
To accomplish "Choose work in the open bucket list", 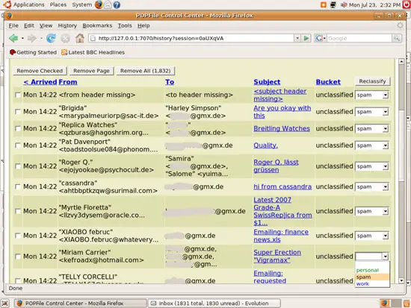I will pyautogui.click(x=372, y=283).
